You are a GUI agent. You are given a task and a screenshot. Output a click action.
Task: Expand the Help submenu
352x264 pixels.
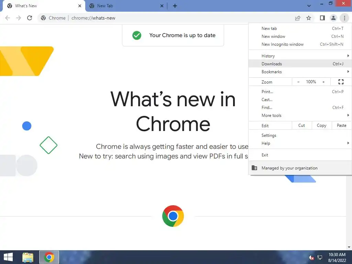pyautogui.click(x=300, y=143)
